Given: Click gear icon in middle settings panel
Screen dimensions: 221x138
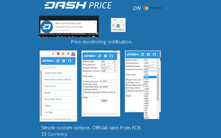Looking at the screenshot, I should pos(105,56).
